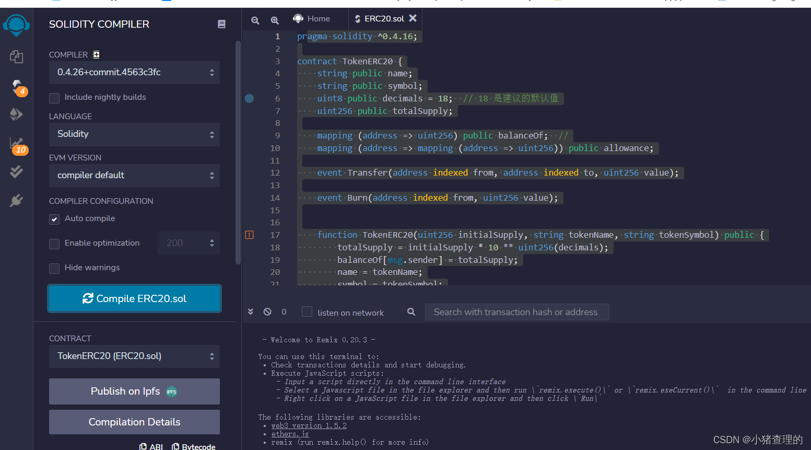This screenshot has height=450, width=811.
Task: Open the Contract dropdown TokenERC20
Action: point(134,356)
